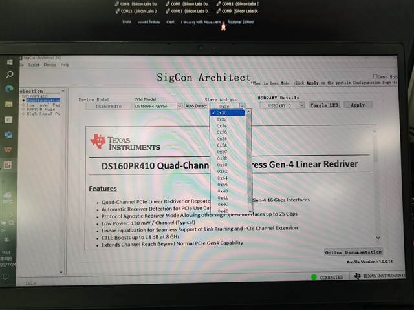The height and width of the screenshot is (310, 414).
Task: Open the EVM Model dropdown
Action: [180, 106]
